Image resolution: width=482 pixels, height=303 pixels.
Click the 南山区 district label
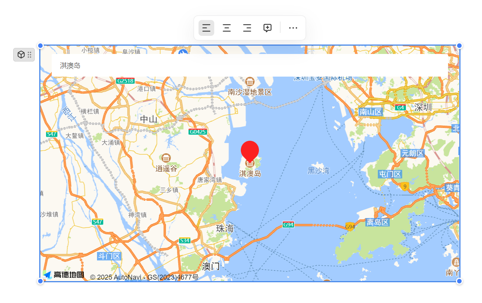[371, 112]
